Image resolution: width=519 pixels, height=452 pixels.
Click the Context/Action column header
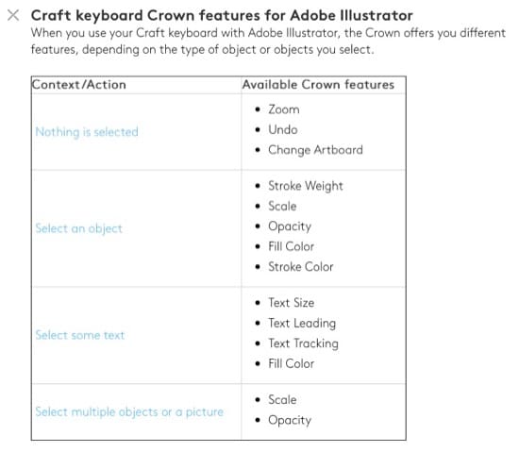78,85
